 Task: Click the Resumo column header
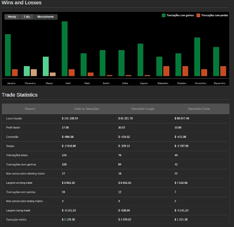coord(30,109)
